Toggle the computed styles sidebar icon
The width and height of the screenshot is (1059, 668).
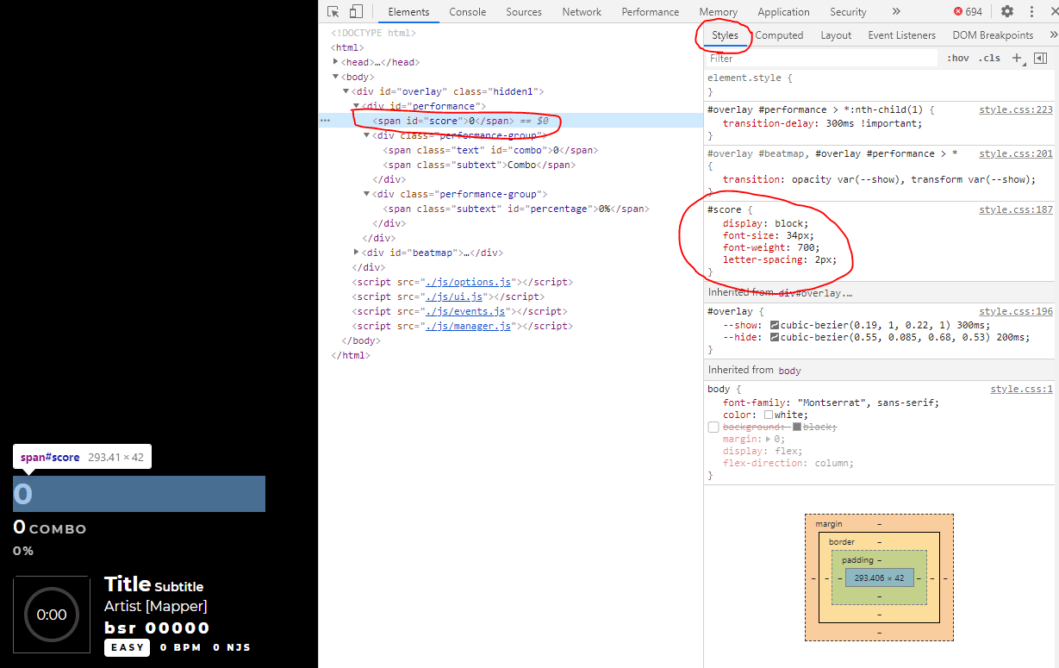pyautogui.click(x=1040, y=58)
